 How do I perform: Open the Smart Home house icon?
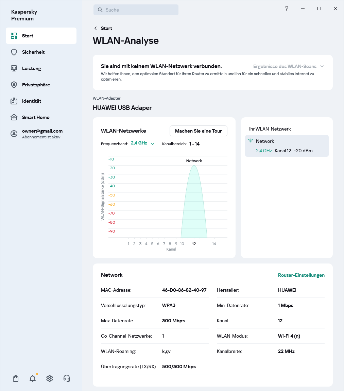coord(14,117)
